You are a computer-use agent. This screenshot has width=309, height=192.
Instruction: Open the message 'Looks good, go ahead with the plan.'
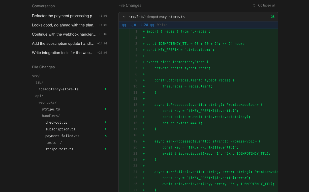coord(64,25)
